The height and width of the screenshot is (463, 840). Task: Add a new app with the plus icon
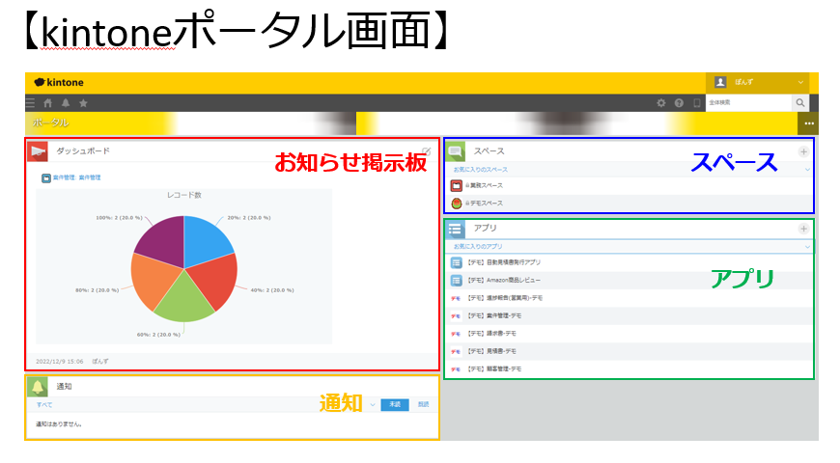tap(803, 230)
